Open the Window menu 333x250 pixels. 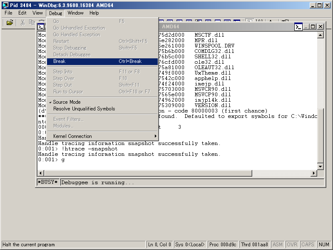coord(75,13)
